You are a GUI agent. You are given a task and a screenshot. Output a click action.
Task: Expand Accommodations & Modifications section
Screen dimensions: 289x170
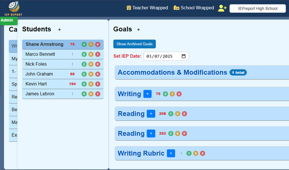[x=202, y=72]
